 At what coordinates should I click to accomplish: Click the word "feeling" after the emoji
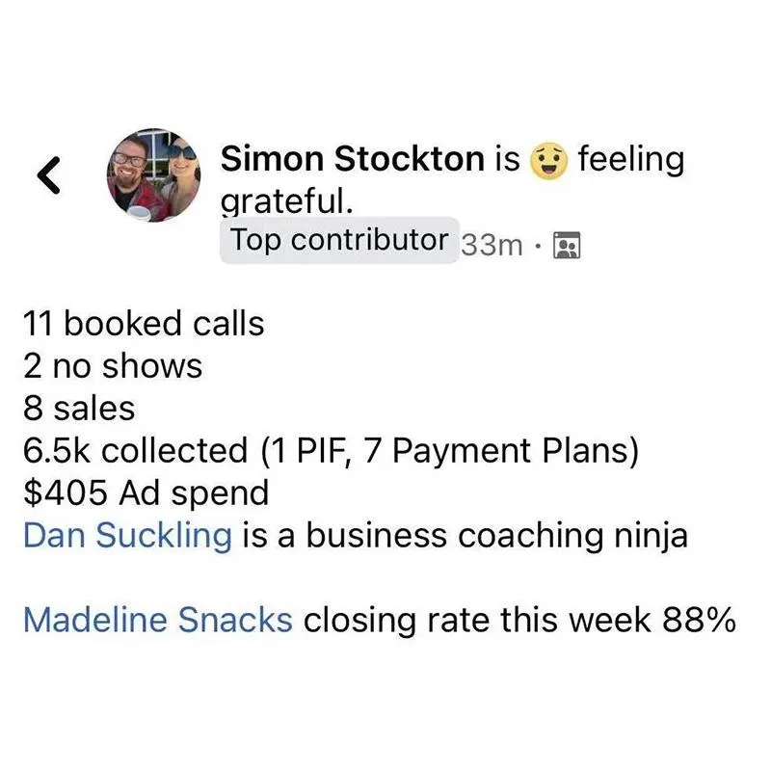[631, 160]
